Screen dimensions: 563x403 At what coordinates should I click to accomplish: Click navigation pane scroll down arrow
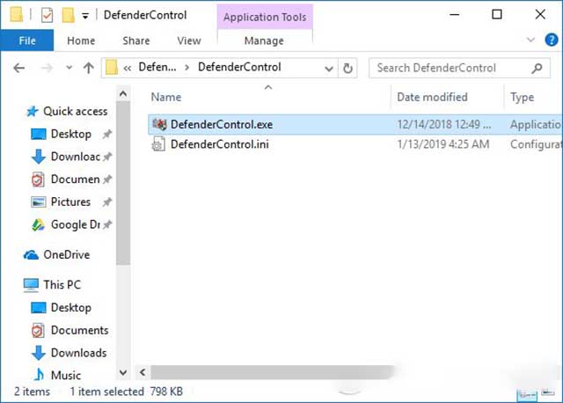click(123, 372)
